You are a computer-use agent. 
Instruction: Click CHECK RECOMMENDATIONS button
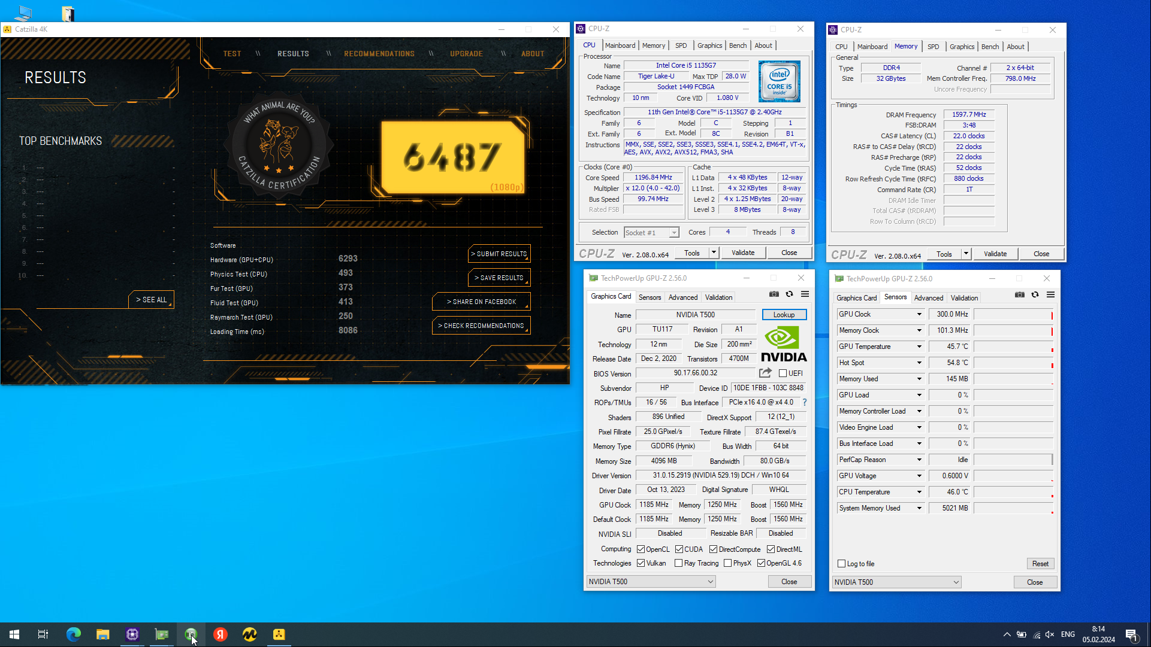481,326
